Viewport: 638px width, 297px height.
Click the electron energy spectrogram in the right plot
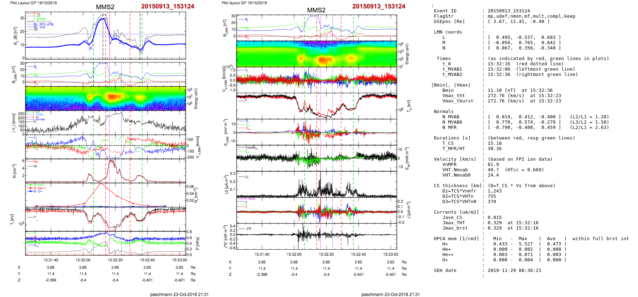tap(316, 54)
